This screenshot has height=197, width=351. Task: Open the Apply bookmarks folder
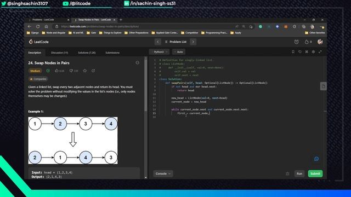click(x=236, y=33)
